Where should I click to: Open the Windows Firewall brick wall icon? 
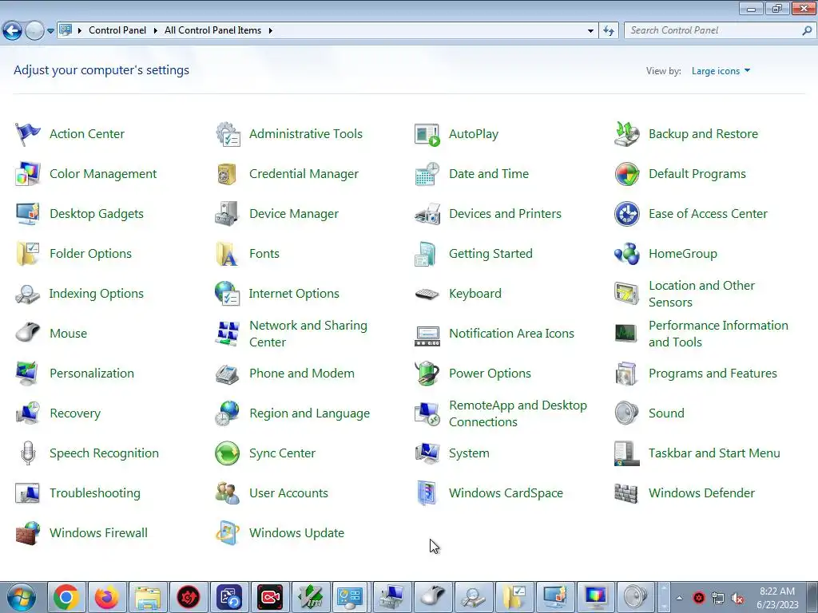pyautogui.click(x=28, y=533)
